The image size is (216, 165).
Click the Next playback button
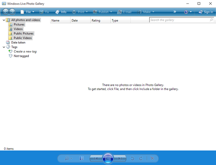coord(120,158)
